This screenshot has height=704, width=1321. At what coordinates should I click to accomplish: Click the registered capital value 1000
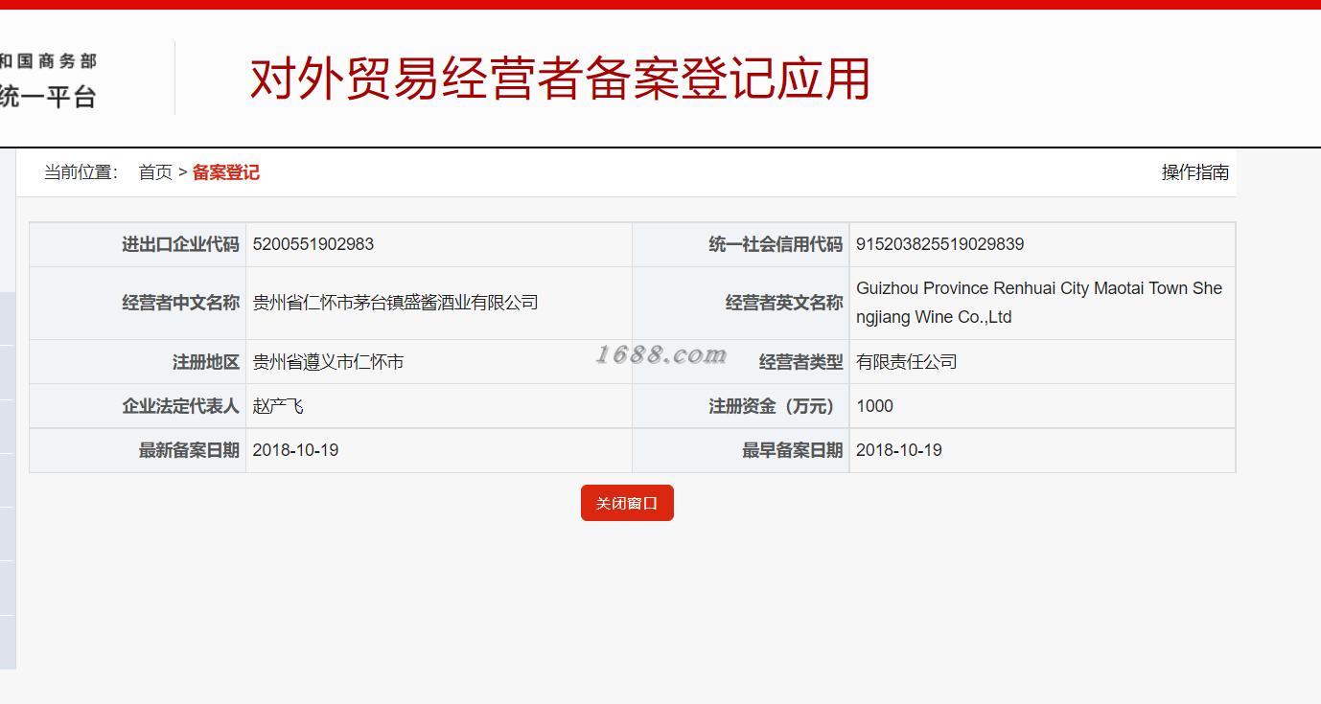point(874,406)
